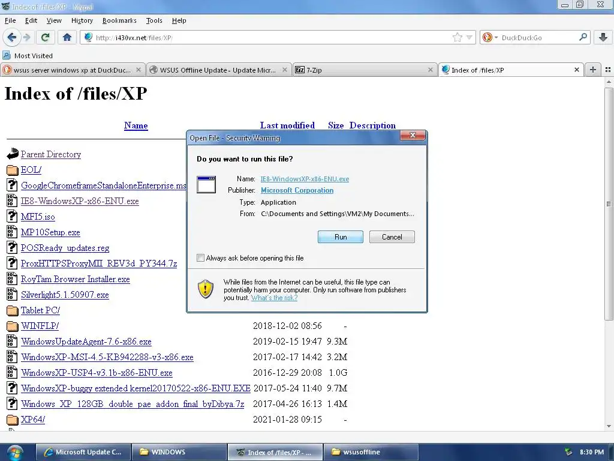Viewport: 614px width, 461px height.
Task: Sort listing by Size column
Action: click(x=336, y=125)
